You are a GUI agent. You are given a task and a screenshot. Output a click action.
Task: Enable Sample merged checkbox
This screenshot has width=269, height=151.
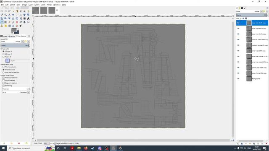pyautogui.click(x=3, y=80)
